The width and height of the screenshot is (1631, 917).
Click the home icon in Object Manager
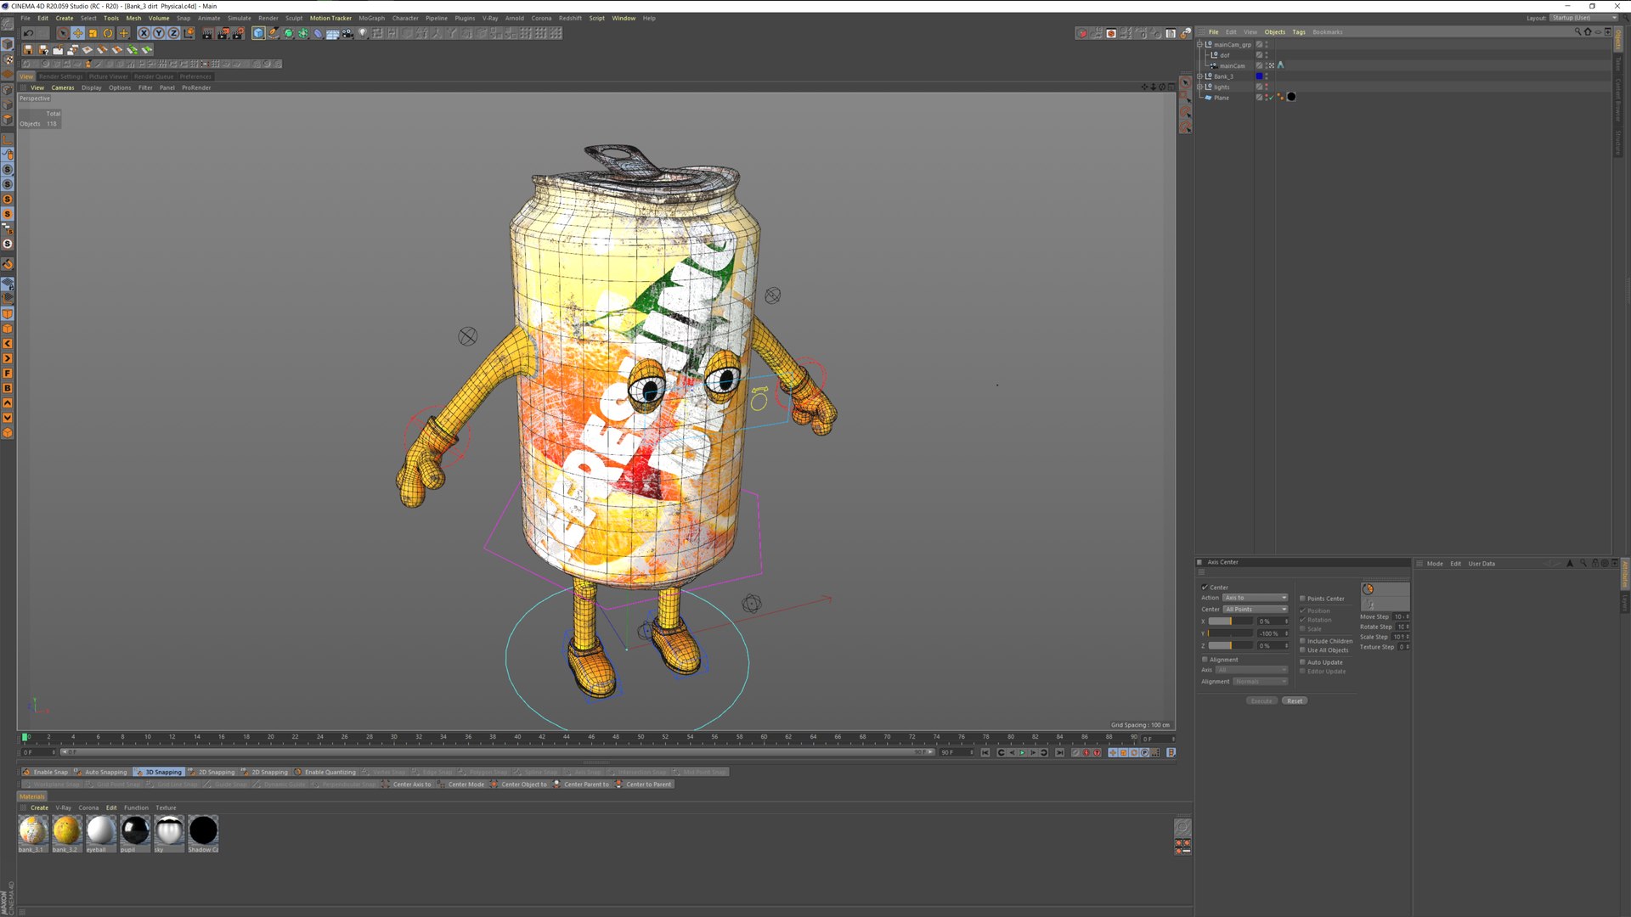point(1588,32)
